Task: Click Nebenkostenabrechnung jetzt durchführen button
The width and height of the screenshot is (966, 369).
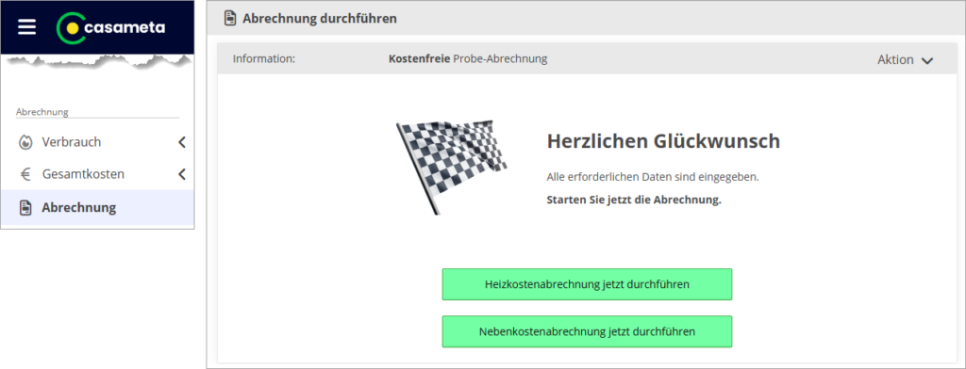Action: (587, 331)
